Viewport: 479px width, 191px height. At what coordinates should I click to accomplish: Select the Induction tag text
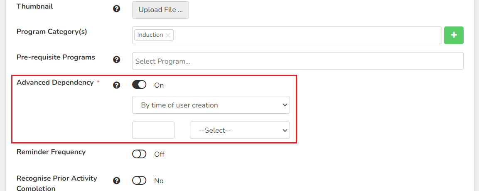tap(150, 35)
